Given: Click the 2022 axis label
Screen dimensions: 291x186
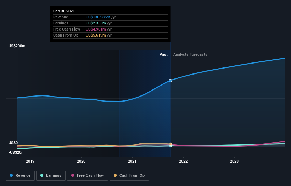Looking at the screenshot, I should pyautogui.click(x=183, y=161).
